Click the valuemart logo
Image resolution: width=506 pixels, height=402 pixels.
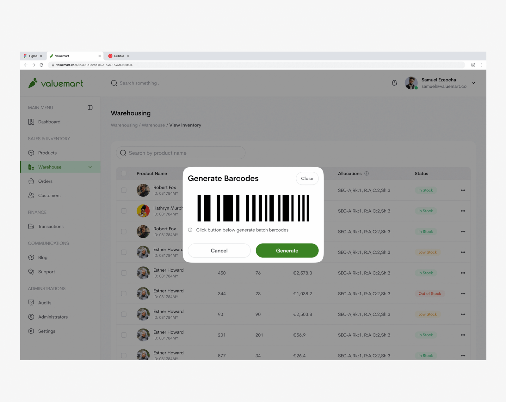point(56,83)
